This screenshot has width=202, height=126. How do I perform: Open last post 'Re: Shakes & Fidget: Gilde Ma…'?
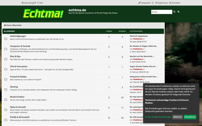[143, 46]
